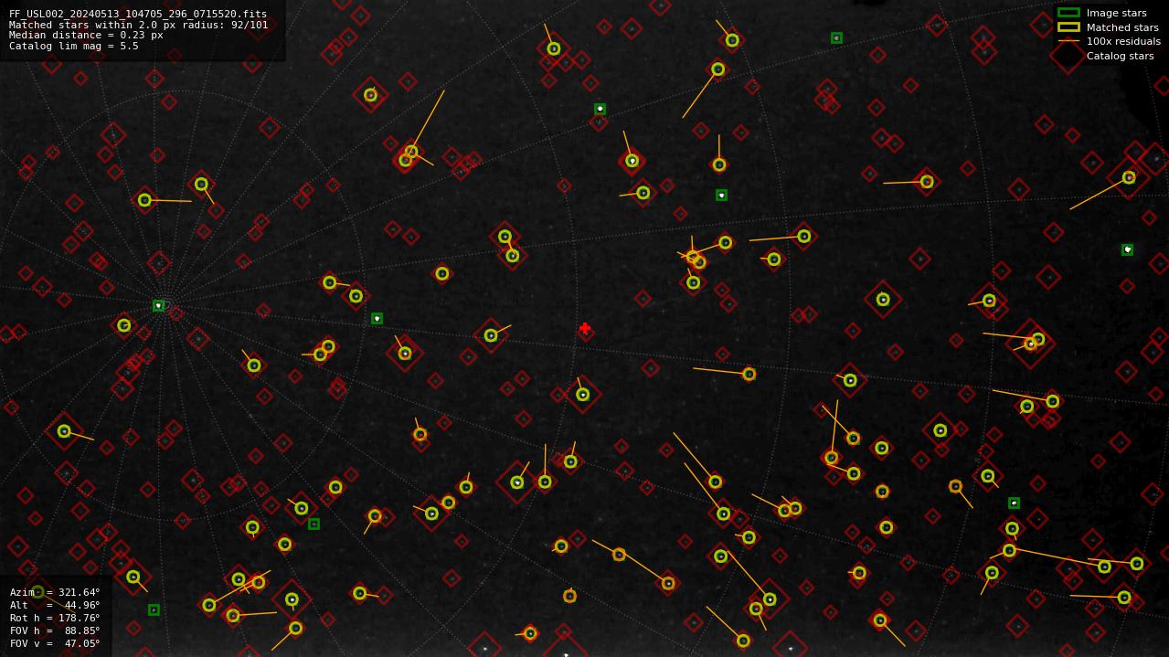This screenshot has width=1169, height=657.
Task: Click the 'Image stars' legend label
Action: (1116, 13)
